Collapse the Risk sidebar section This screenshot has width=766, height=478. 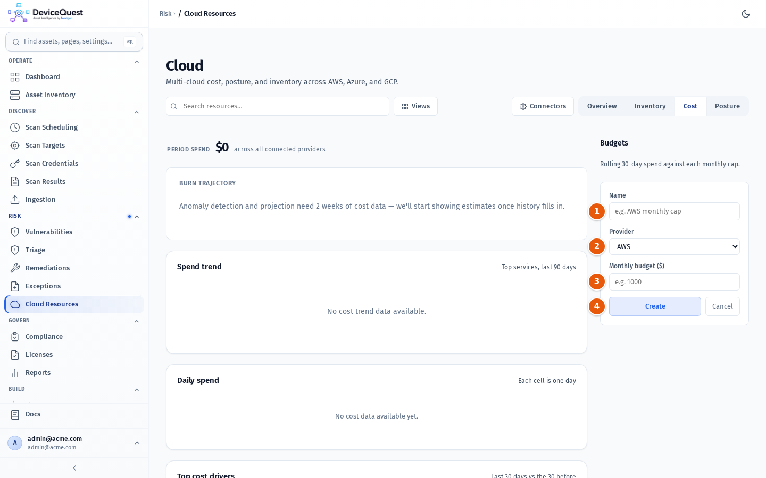(137, 217)
